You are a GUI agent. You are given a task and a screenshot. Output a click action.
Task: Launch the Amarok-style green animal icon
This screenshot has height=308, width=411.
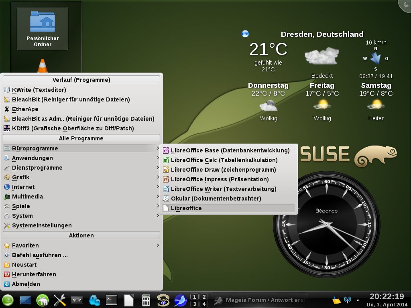[x=43, y=300]
